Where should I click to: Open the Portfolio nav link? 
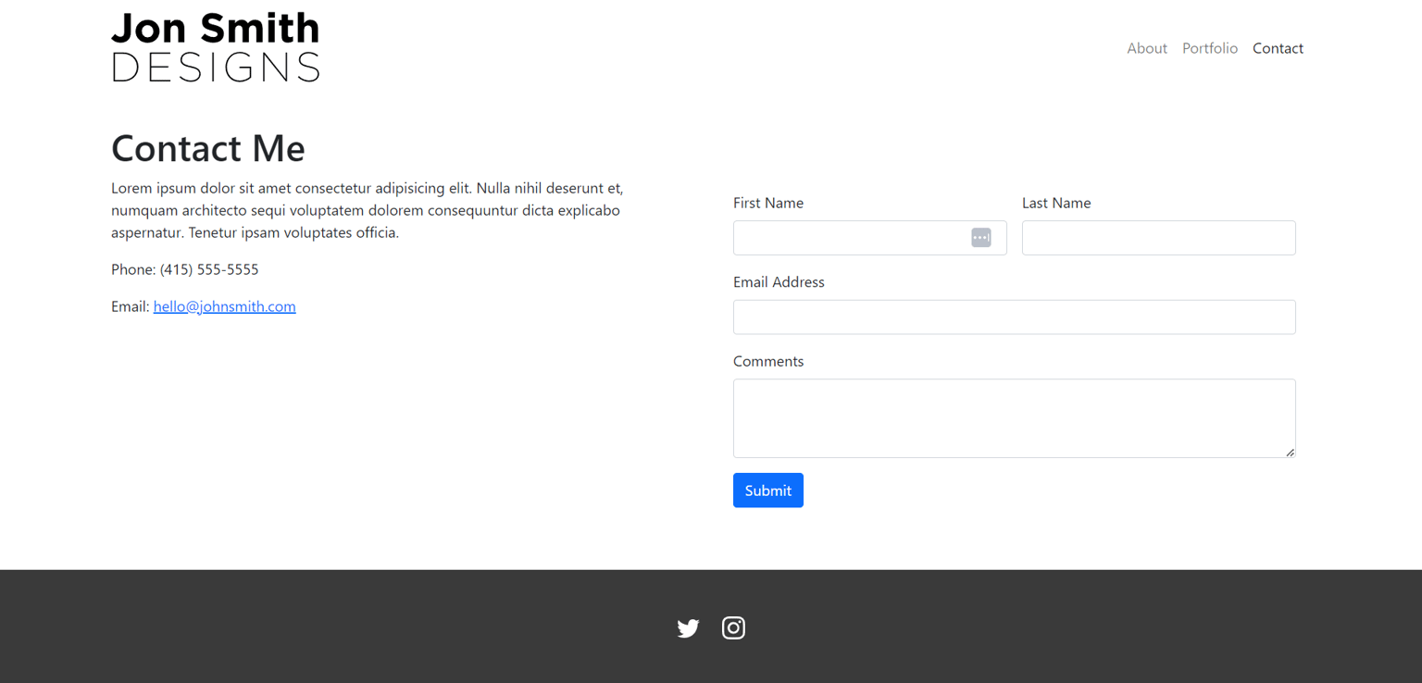point(1210,48)
